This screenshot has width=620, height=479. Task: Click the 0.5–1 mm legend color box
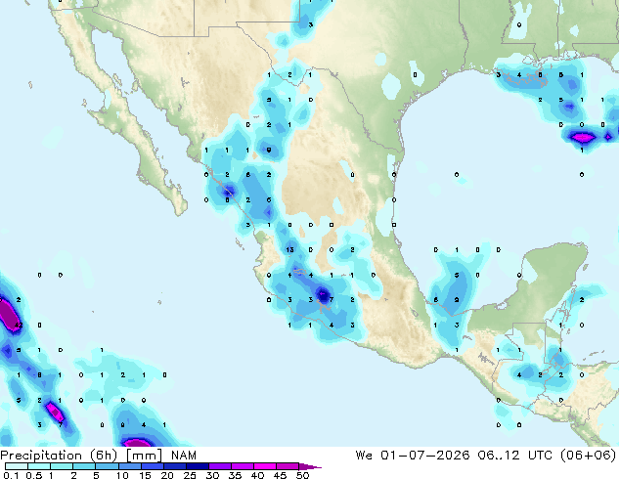coord(39,466)
